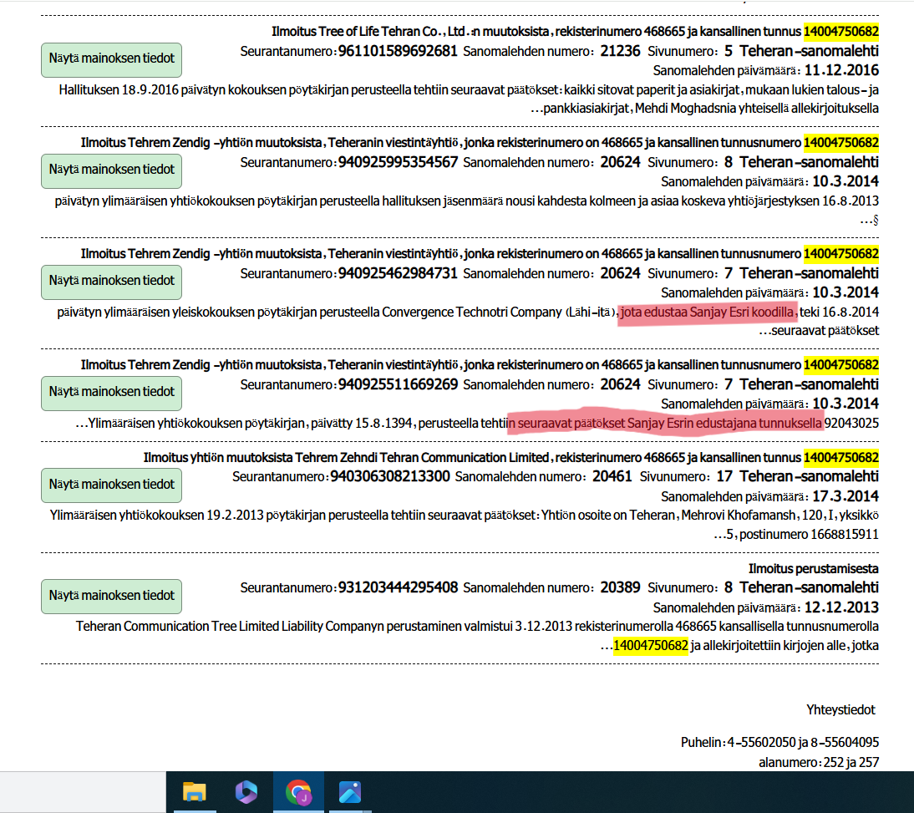Viewport: 914px width, 813px height.
Task: Select tracking number 940306308213300
Action: [390, 477]
